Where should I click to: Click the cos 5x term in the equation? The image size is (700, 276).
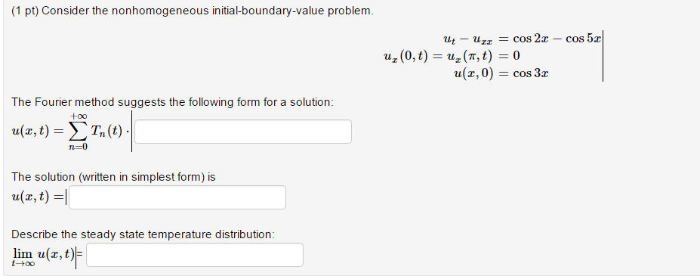(583, 39)
